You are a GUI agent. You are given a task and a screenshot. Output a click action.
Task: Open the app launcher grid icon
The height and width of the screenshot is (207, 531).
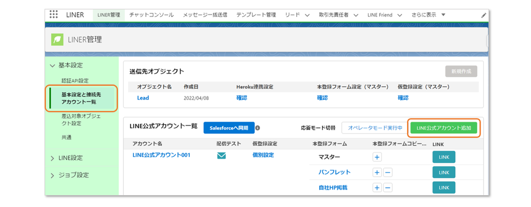54,14
